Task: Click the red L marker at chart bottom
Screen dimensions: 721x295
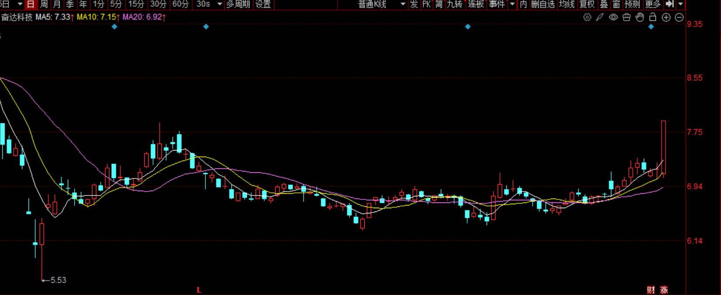Action: pyautogui.click(x=199, y=290)
